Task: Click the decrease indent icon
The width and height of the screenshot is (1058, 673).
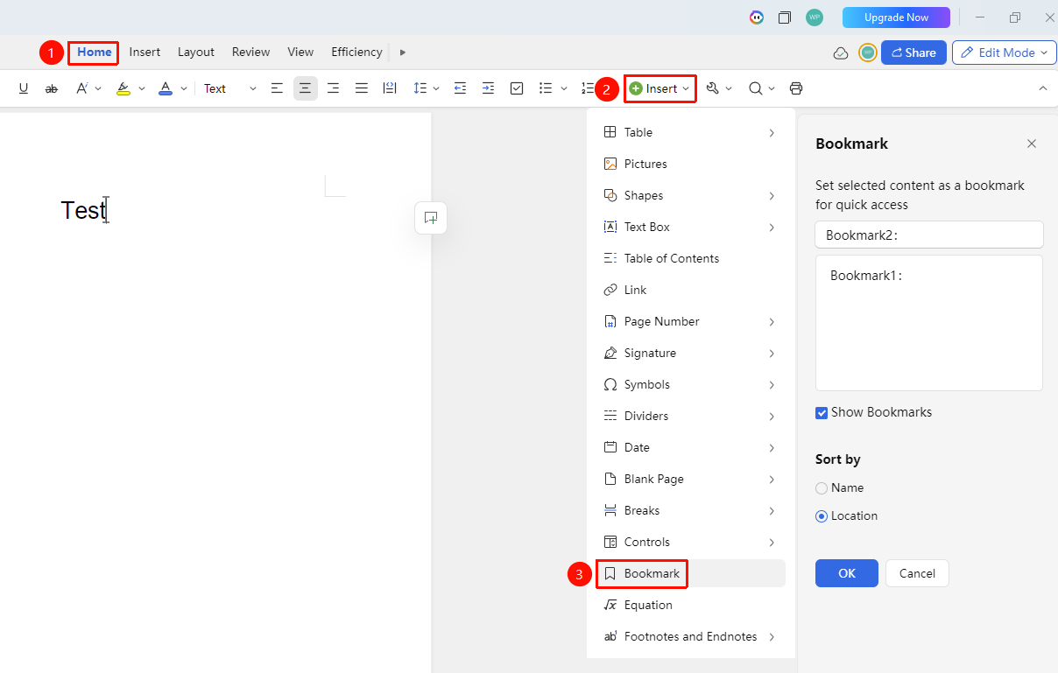Action: [460, 88]
